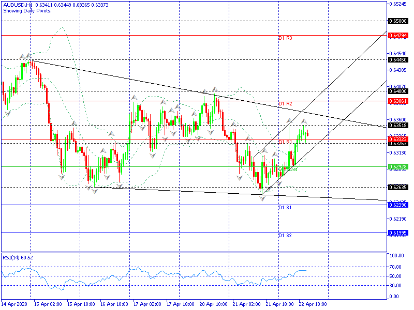414x310 pixels.
Task: Click the red 0.64794 price tag
Action: 397,35
